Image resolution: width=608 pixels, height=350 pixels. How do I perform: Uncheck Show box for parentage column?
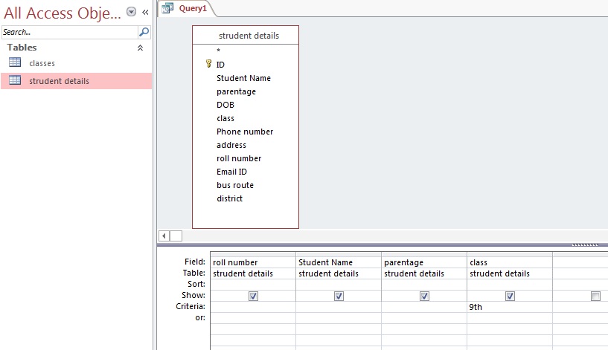(424, 296)
